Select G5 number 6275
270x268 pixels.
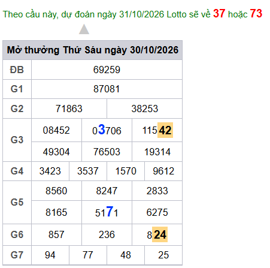click(x=157, y=212)
